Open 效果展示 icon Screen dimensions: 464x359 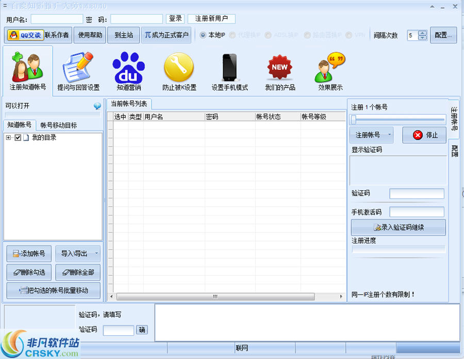(x=330, y=71)
